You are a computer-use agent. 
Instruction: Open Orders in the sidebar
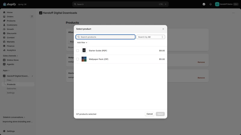coord(10,16)
